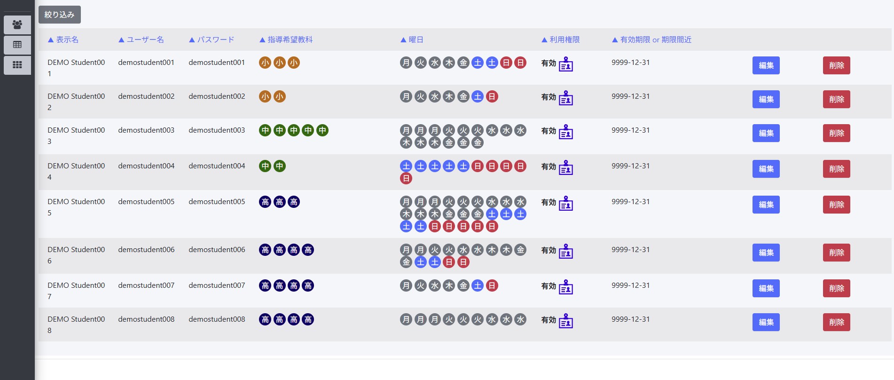This screenshot has height=380, width=894.
Task: Open the 絞り込み filter button
Action: pyautogui.click(x=60, y=15)
